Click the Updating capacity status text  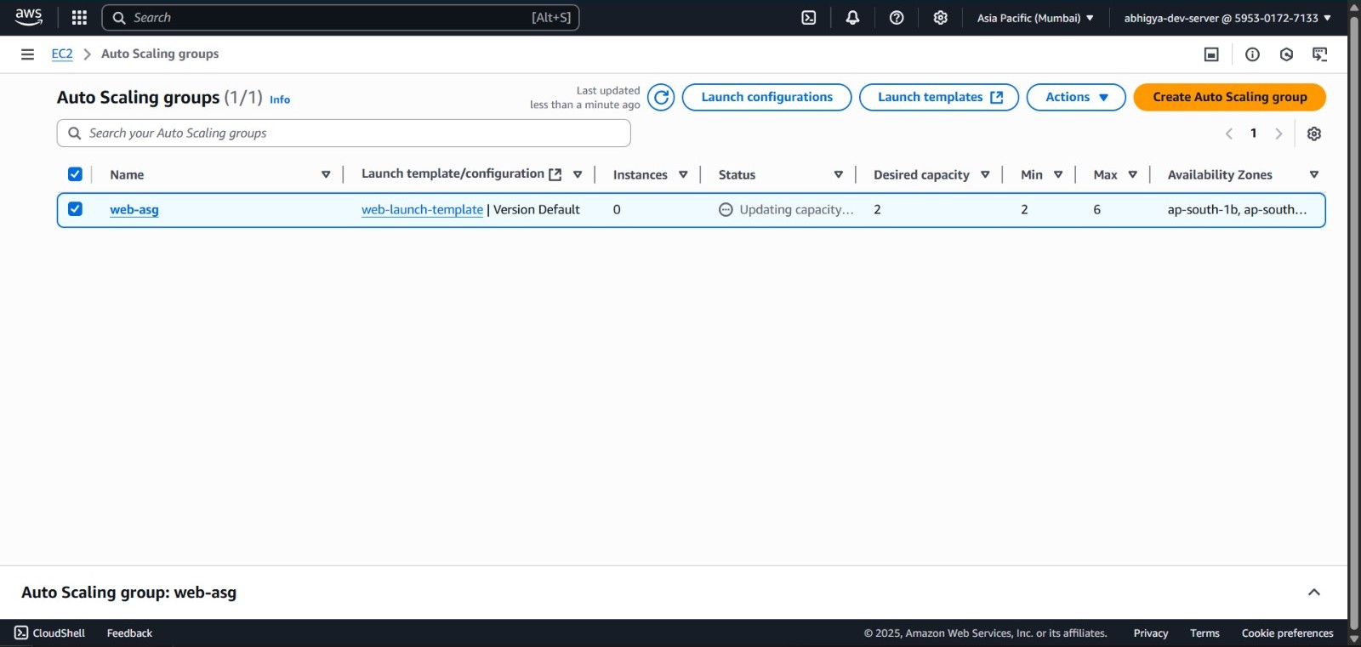(796, 210)
